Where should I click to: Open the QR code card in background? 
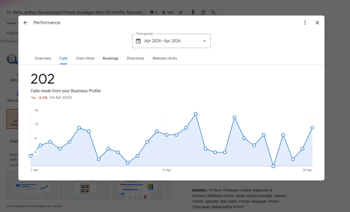pos(85,189)
